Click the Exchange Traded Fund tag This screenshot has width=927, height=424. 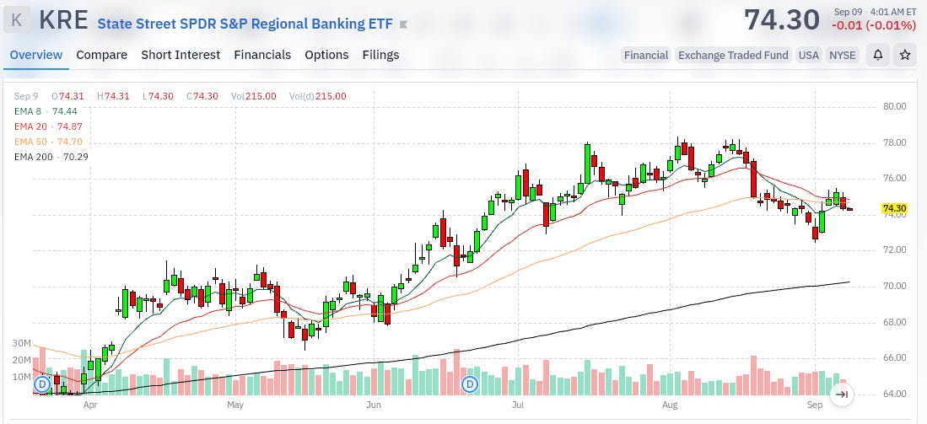point(733,55)
